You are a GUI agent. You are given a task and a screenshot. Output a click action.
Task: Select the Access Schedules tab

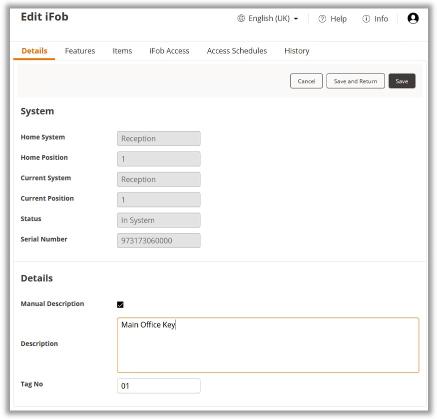coord(237,51)
